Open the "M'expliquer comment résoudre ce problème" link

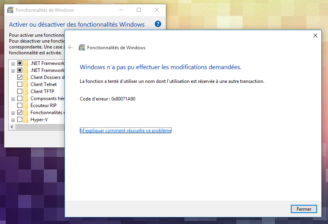click(125, 131)
